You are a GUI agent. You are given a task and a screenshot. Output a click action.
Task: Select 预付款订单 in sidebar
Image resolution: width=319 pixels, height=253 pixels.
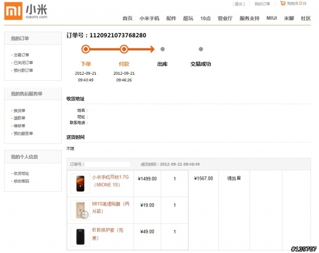(x=23, y=70)
